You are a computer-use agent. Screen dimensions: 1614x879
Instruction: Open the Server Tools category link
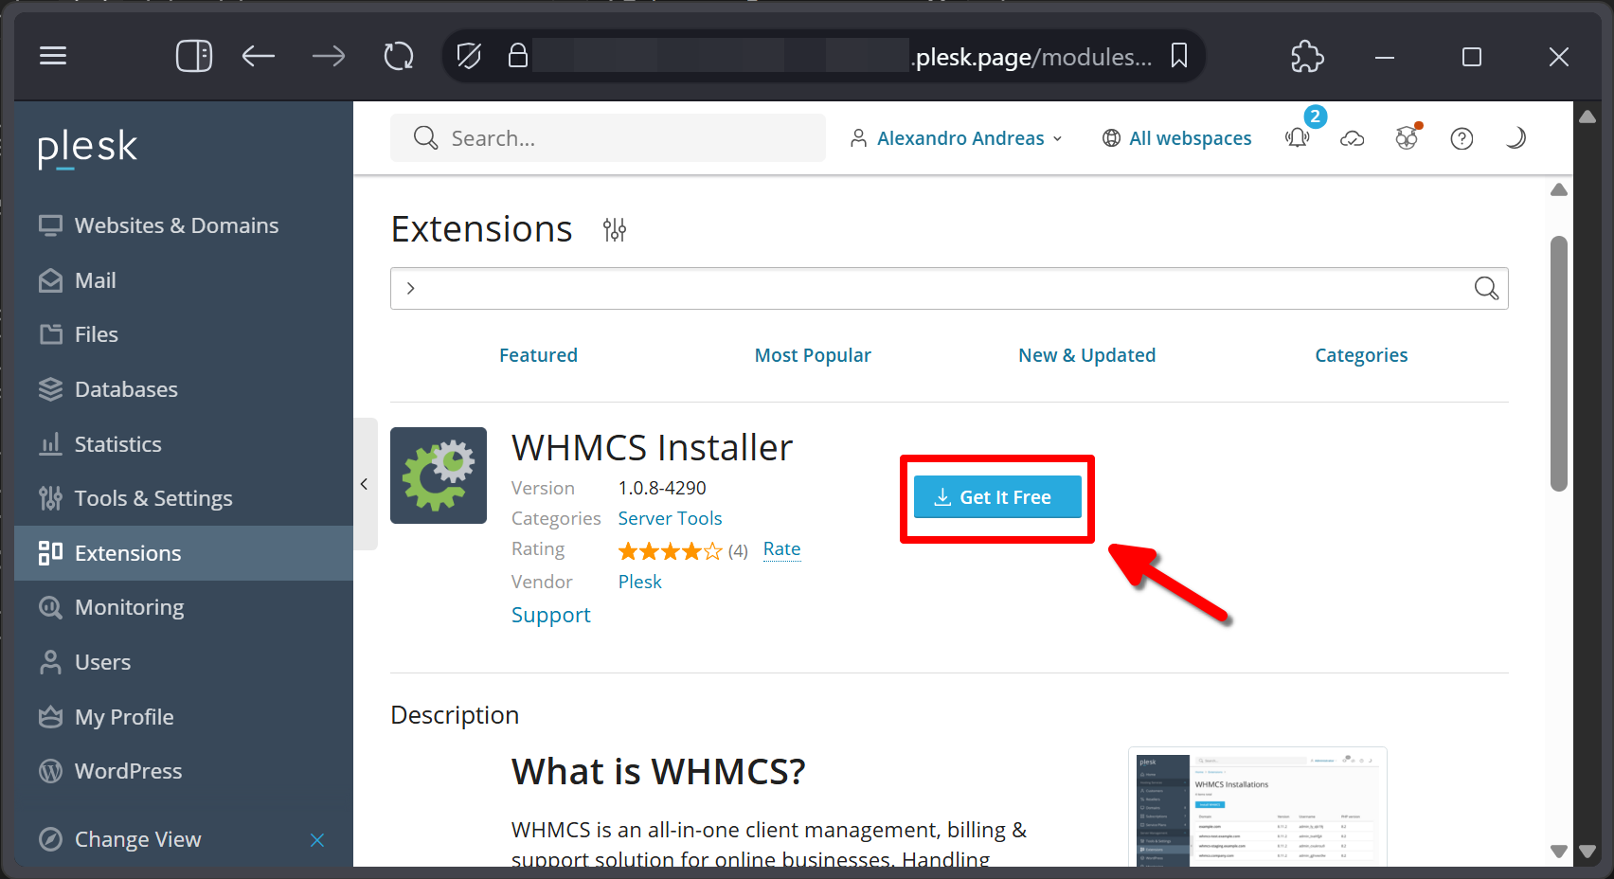[x=670, y=518]
